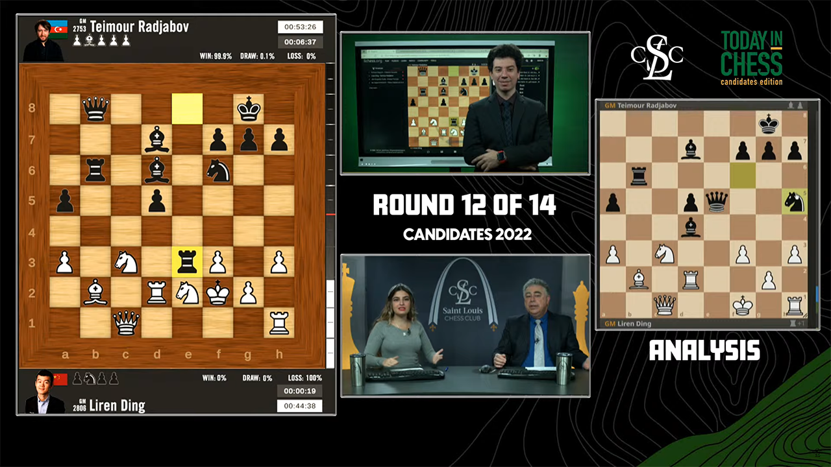Image resolution: width=831 pixels, height=467 pixels.
Task: Open the solo presenter video feed
Action: click(465, 103)
